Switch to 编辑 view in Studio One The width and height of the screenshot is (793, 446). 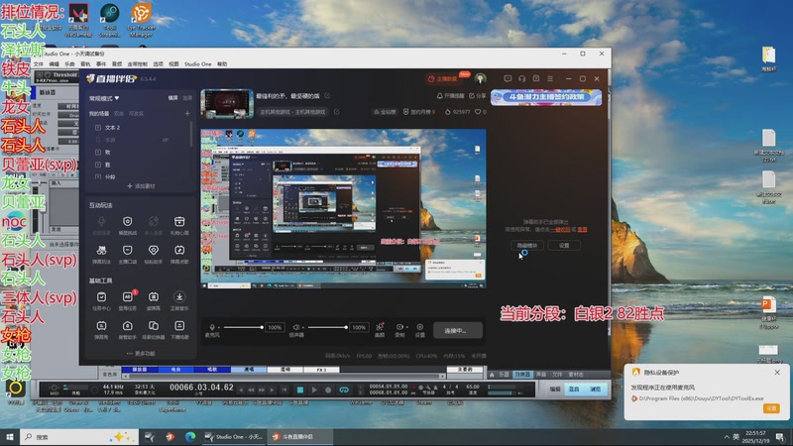coord(555,390)
